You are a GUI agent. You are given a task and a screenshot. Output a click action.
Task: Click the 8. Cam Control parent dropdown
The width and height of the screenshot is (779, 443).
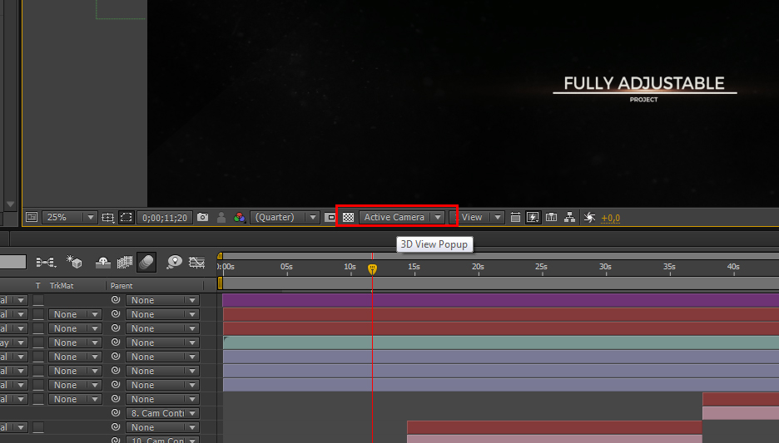pyautogui.click(x=162, y=413)
